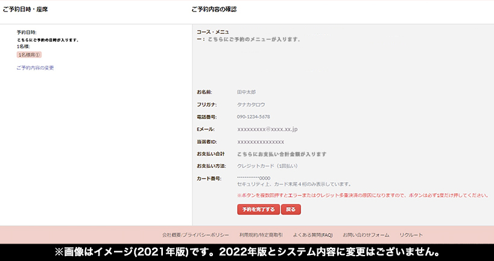494x261 pixels.
Task: Click the リクルート footer link
Action: (411, 235)
